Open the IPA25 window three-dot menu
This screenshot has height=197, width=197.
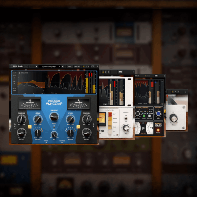(x=164, y=76)
